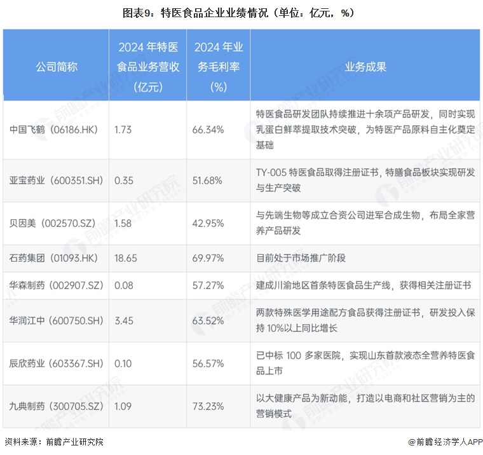Click the 建成川渝地区首条特医食品生产线 description
483x455 pixels.
[x=364, y=285]
